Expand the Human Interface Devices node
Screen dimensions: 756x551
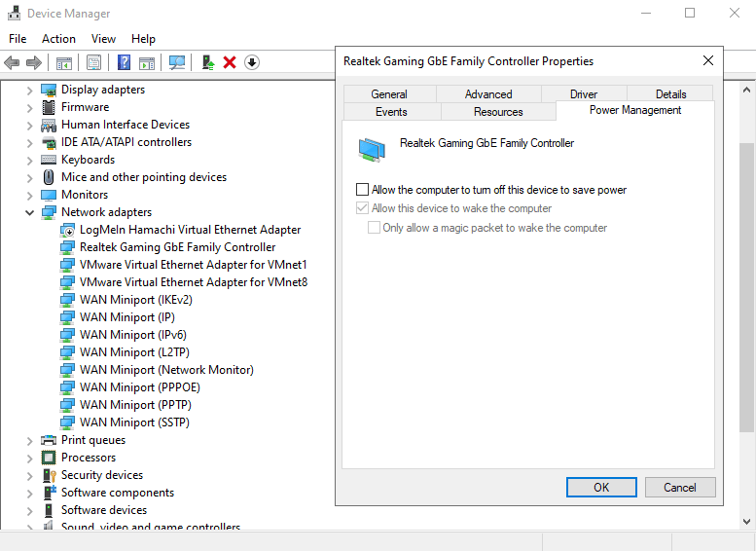(30, 126)
